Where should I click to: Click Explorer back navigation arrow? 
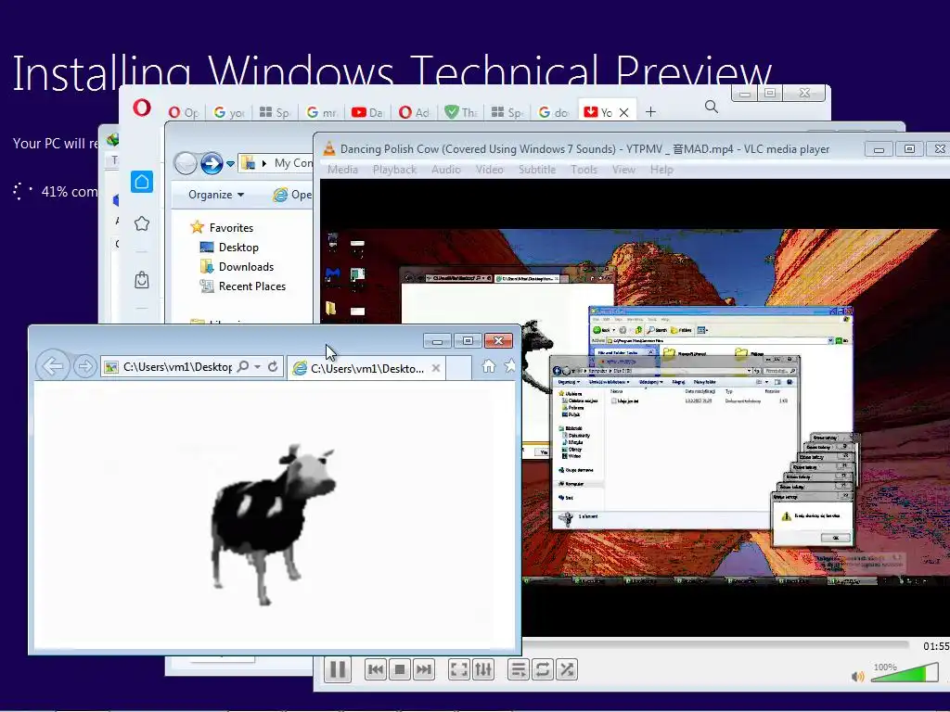tap(186, 163)
